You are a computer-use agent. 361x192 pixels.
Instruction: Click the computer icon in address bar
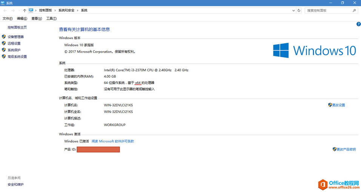click(31, 10)
